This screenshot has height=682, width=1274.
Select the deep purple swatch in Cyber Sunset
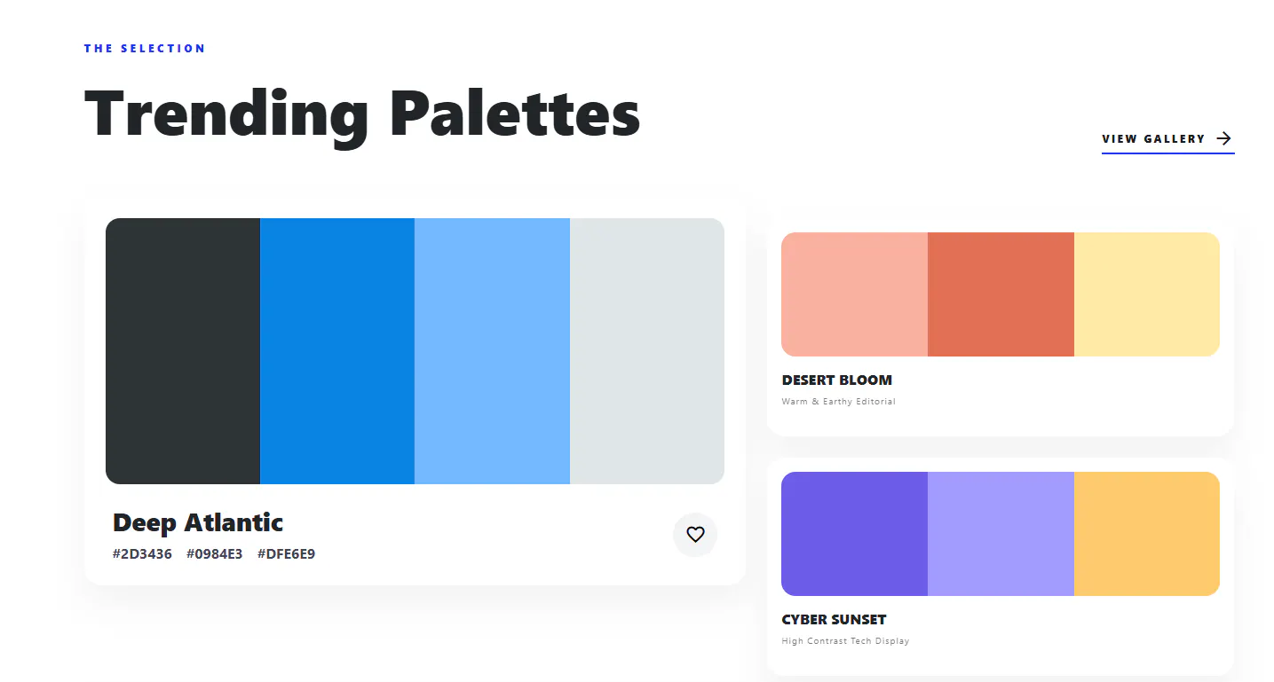pos(854,534)
